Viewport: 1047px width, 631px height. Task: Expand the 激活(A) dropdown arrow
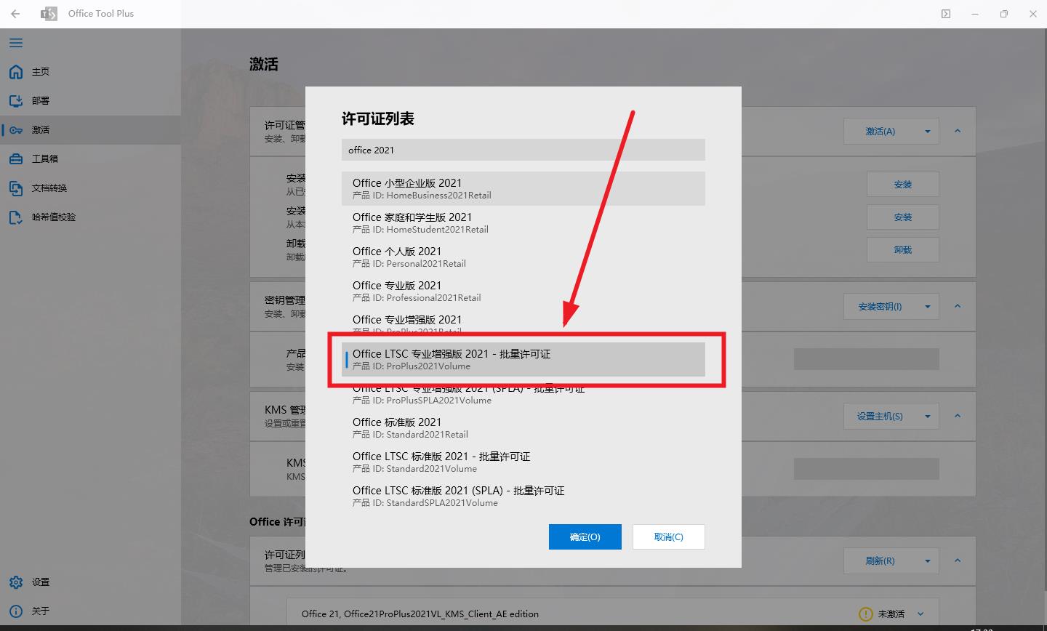click(928, 131)
